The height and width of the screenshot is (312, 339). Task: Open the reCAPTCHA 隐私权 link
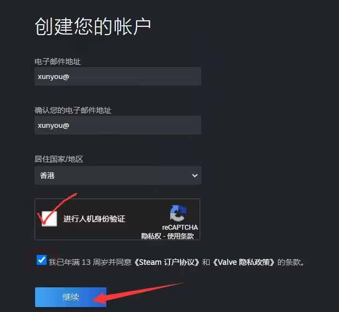(151, 236)
